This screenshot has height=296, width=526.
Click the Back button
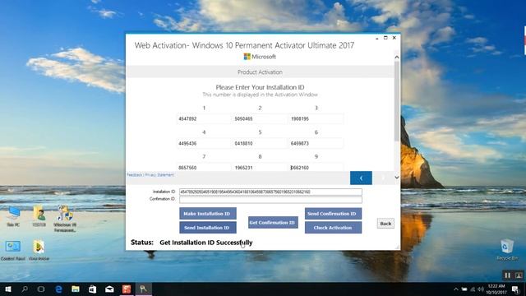(x=385, y=224)
